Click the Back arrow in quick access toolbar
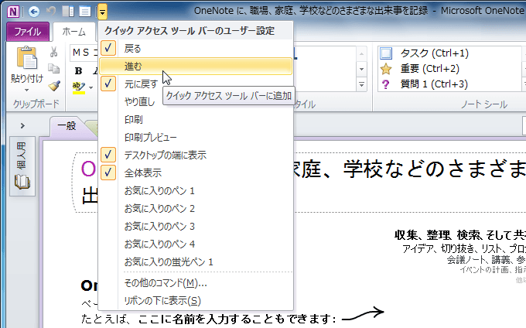 coord(34,12)
